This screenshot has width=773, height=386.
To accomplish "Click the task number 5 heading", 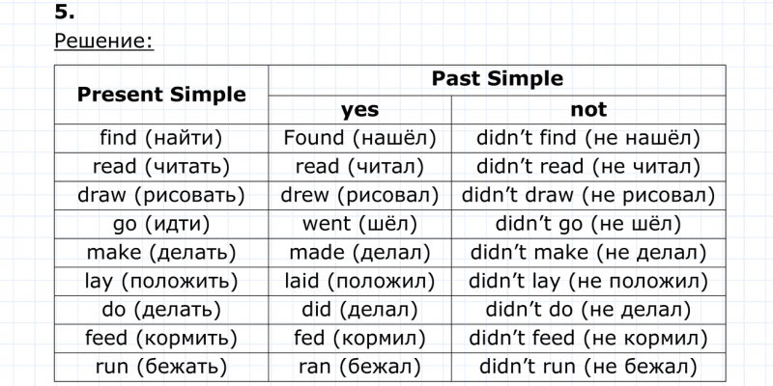I will tap(65, 12).
